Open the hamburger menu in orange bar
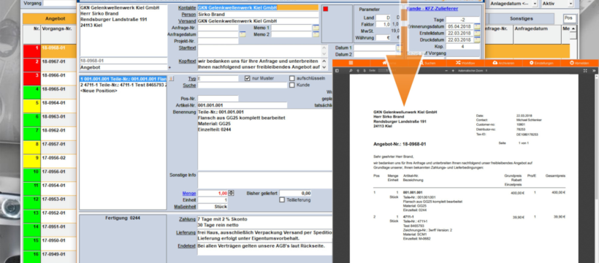Screen dimensions: 599x263 [x=351, y=63]
